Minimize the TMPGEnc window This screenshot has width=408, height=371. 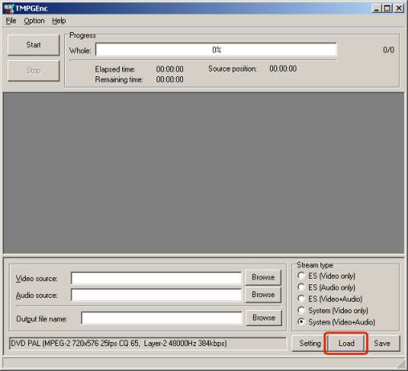[377, 9]
